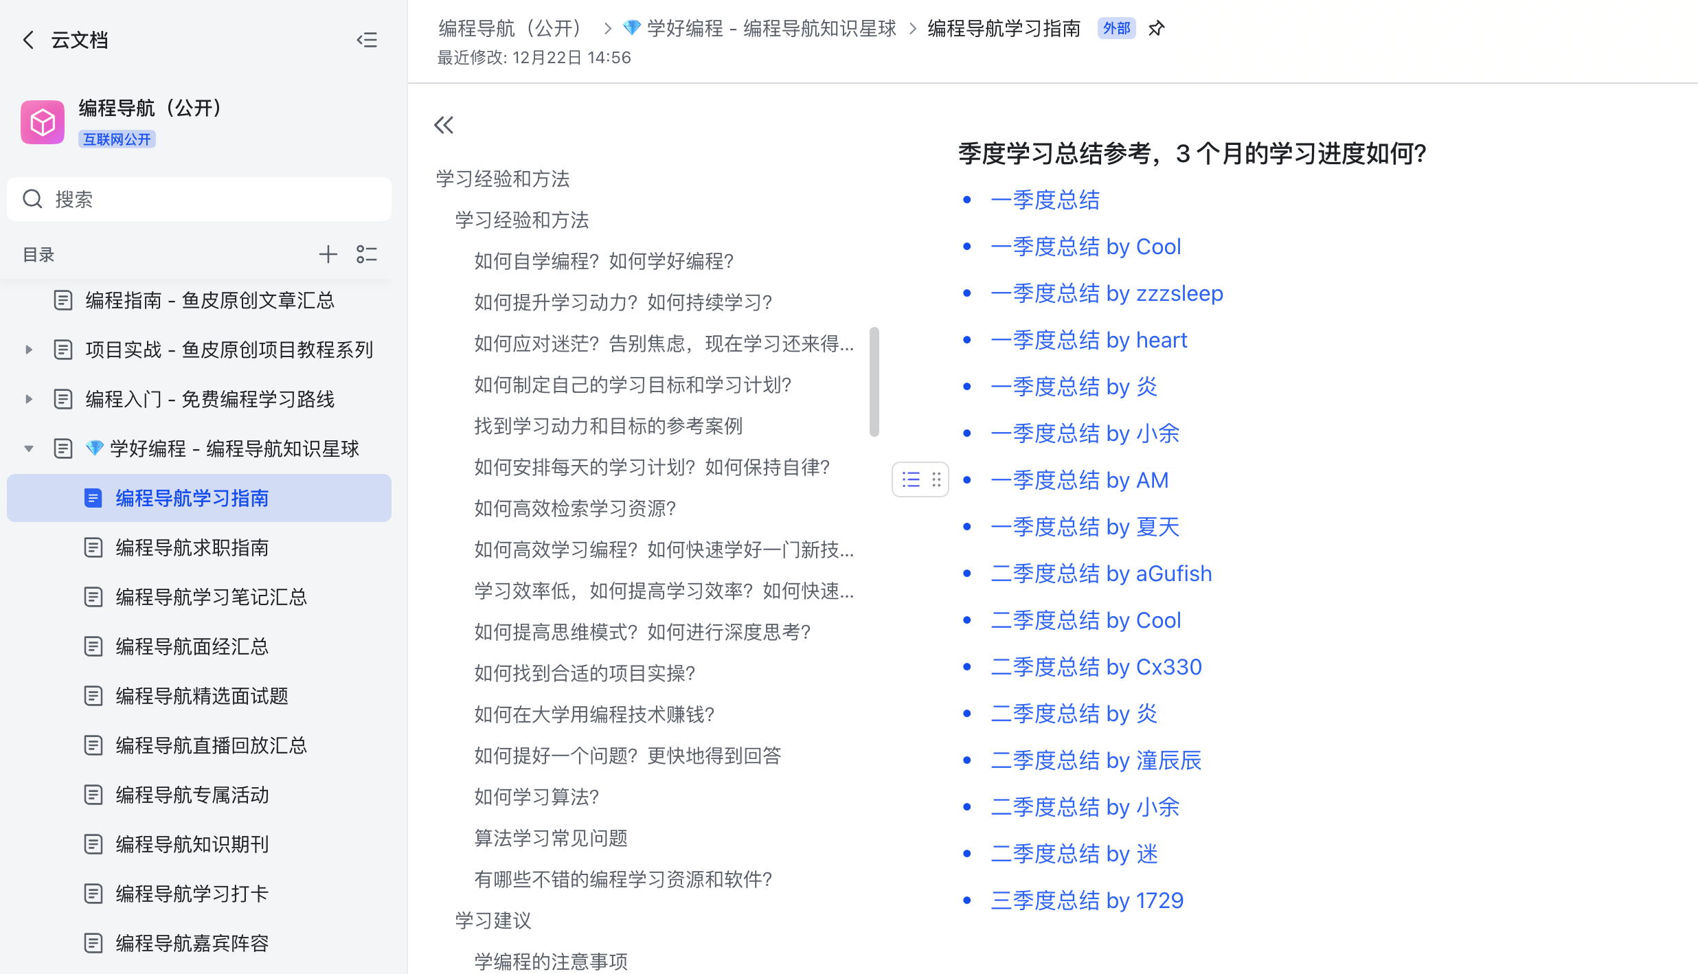The height and width of the screenshot is (974, 1698).
Task: Collapse 学好编程 - 编程导航知识星球 tree node
Action: tap(28, 449)
